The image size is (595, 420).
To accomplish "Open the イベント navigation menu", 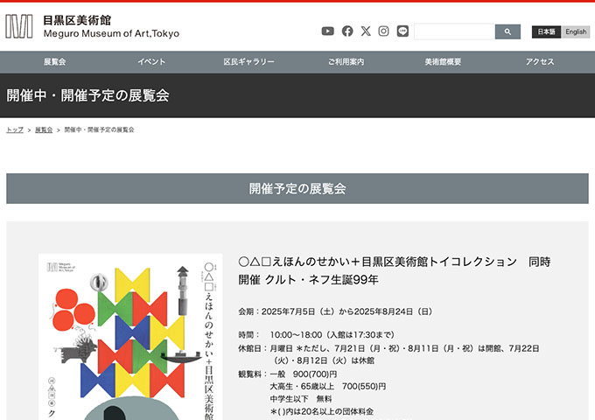I will pyautogui.click(x=151, y=62).
